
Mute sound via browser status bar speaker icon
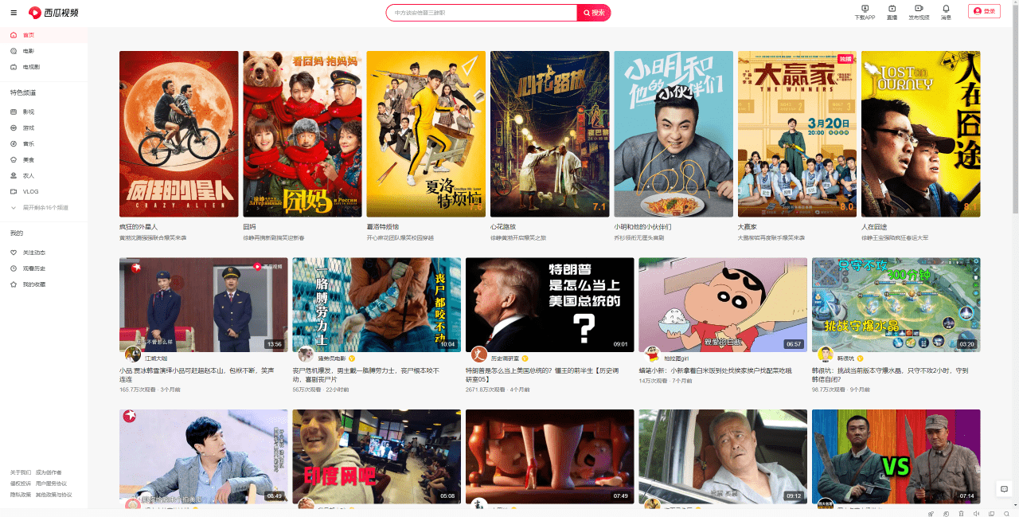[977, 513]
